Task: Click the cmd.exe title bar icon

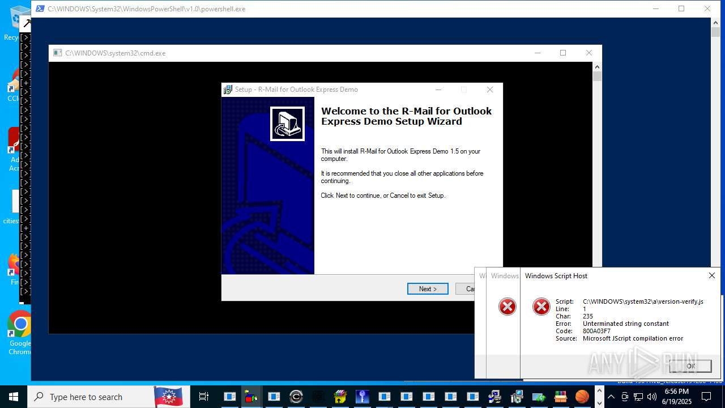Action: coord(57,53)
